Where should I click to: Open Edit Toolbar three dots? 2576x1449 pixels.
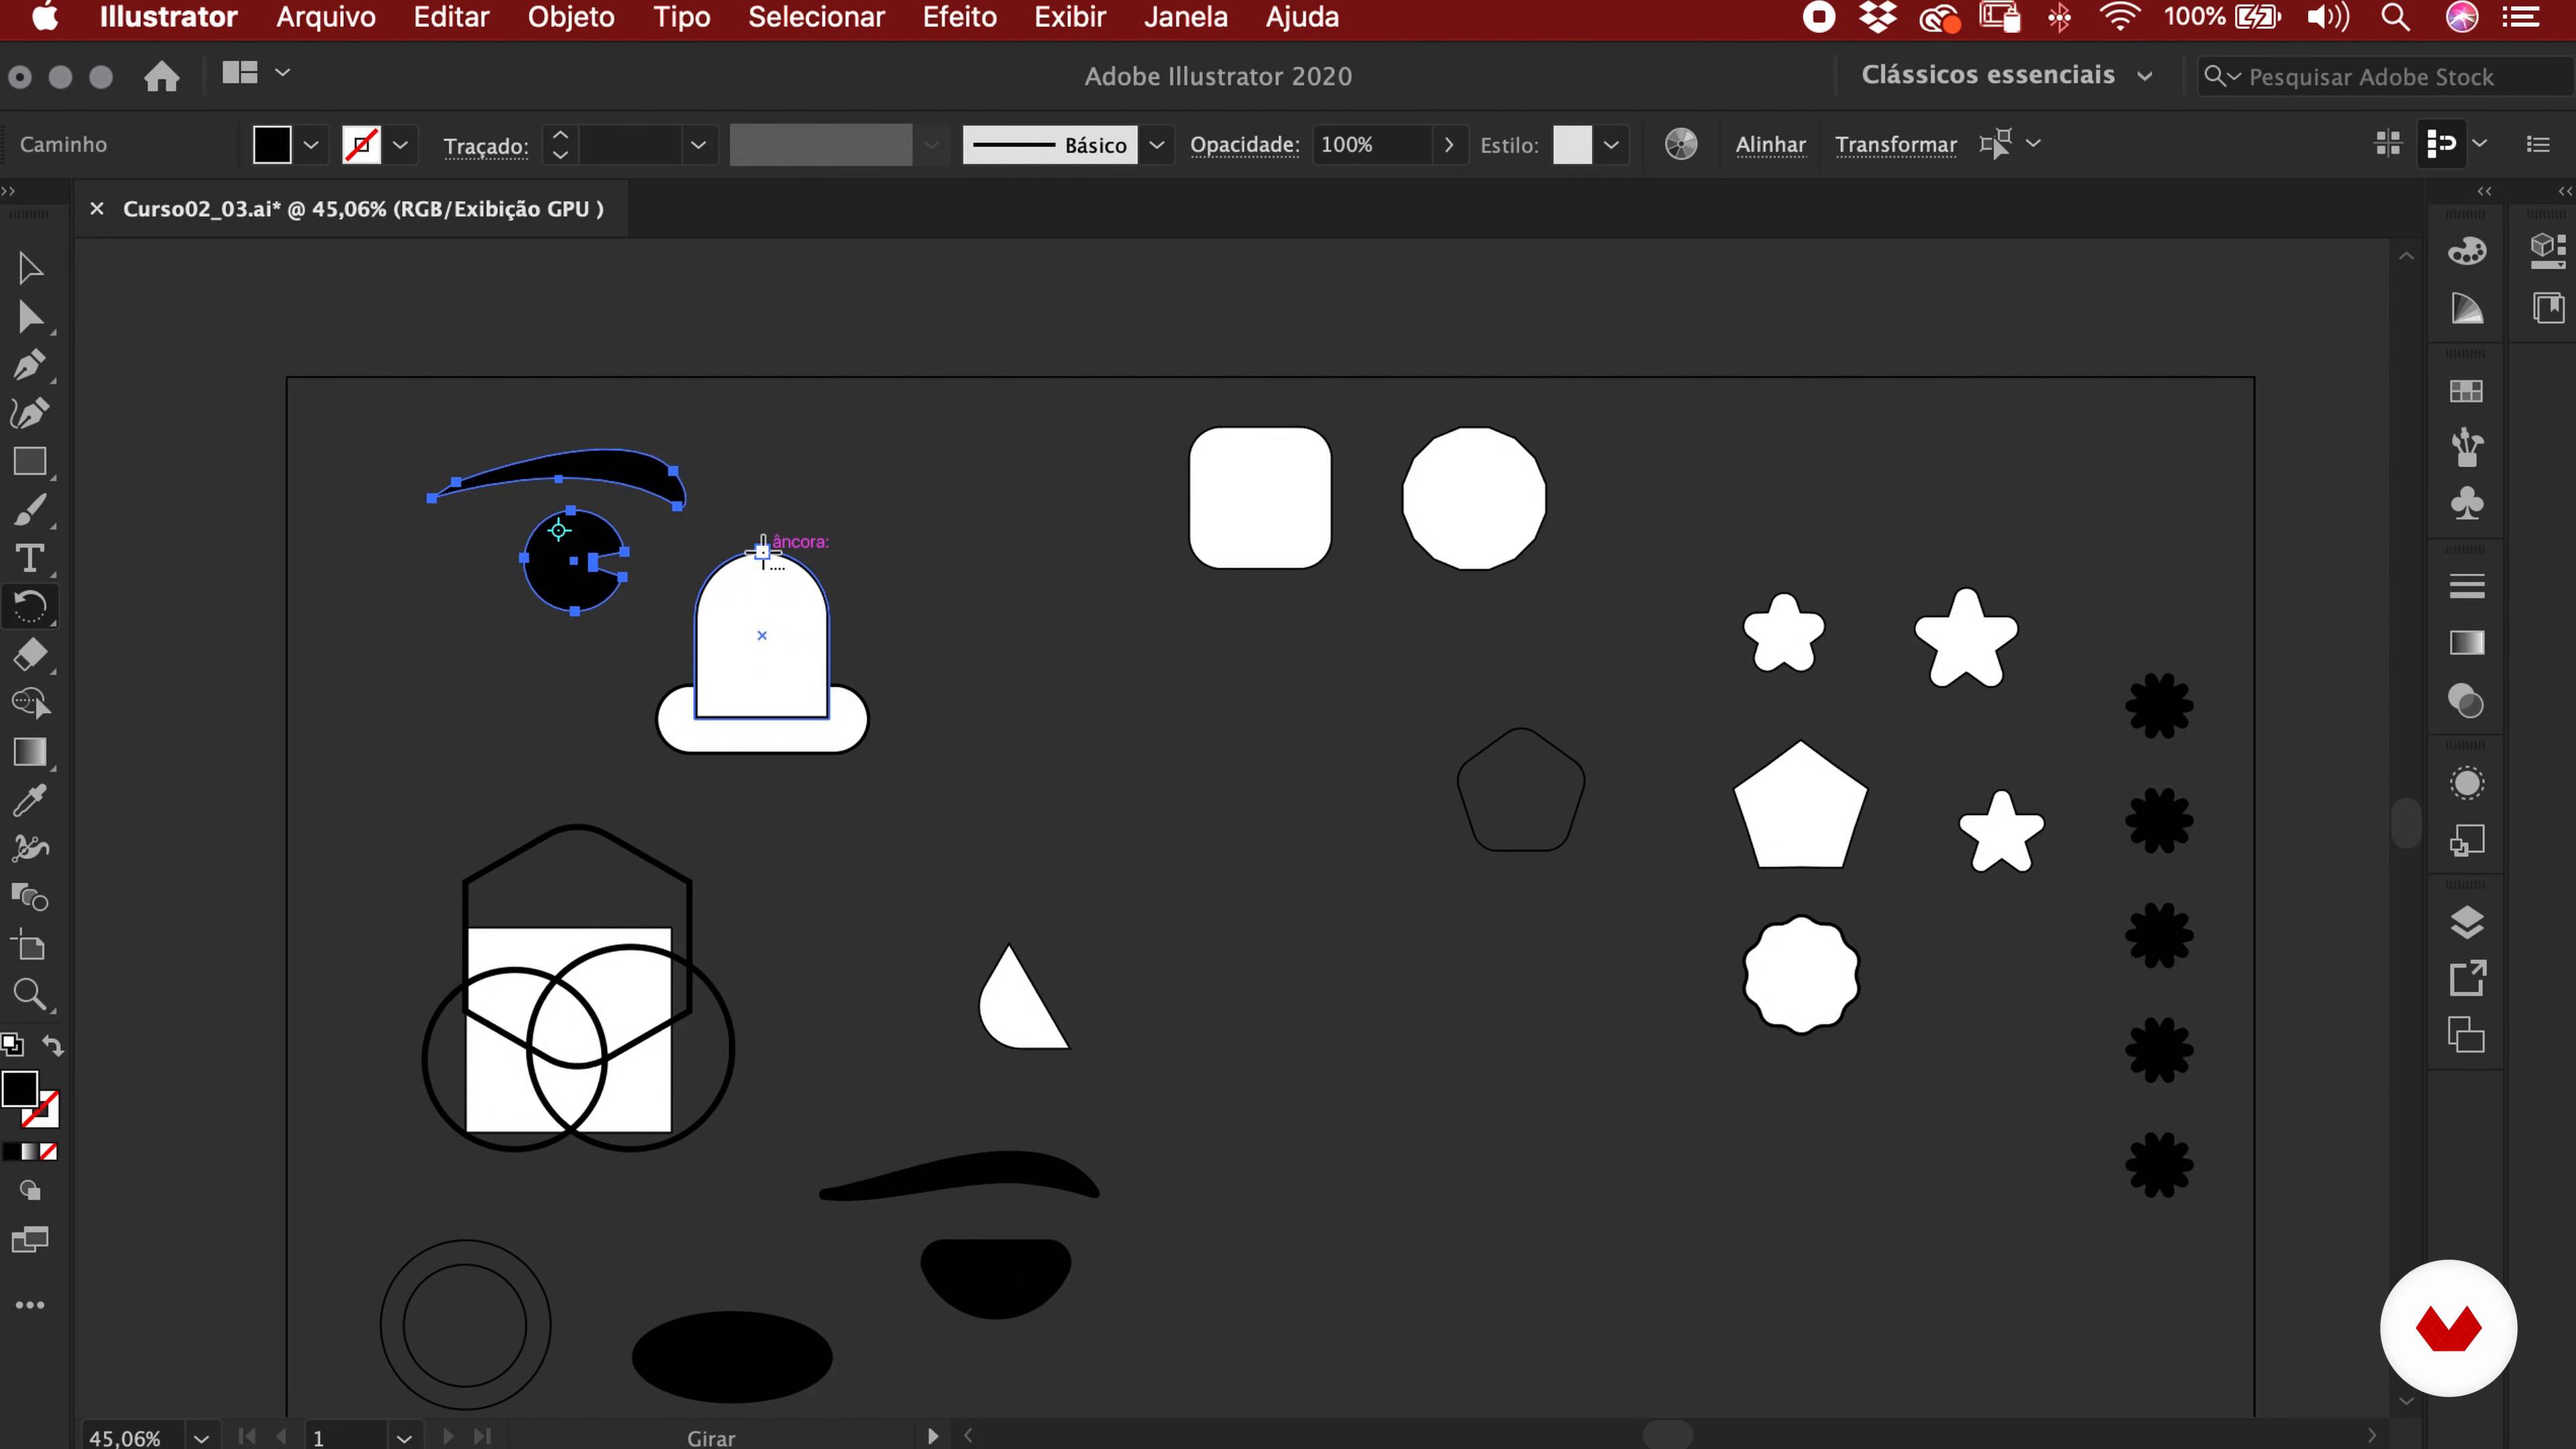[x=29, y=1305]
